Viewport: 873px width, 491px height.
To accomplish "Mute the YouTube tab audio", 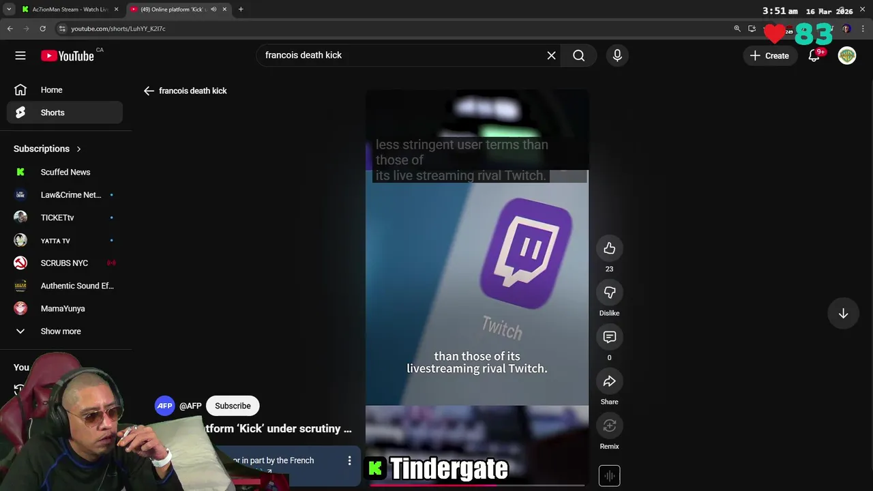I will click(x=213, y=10).
